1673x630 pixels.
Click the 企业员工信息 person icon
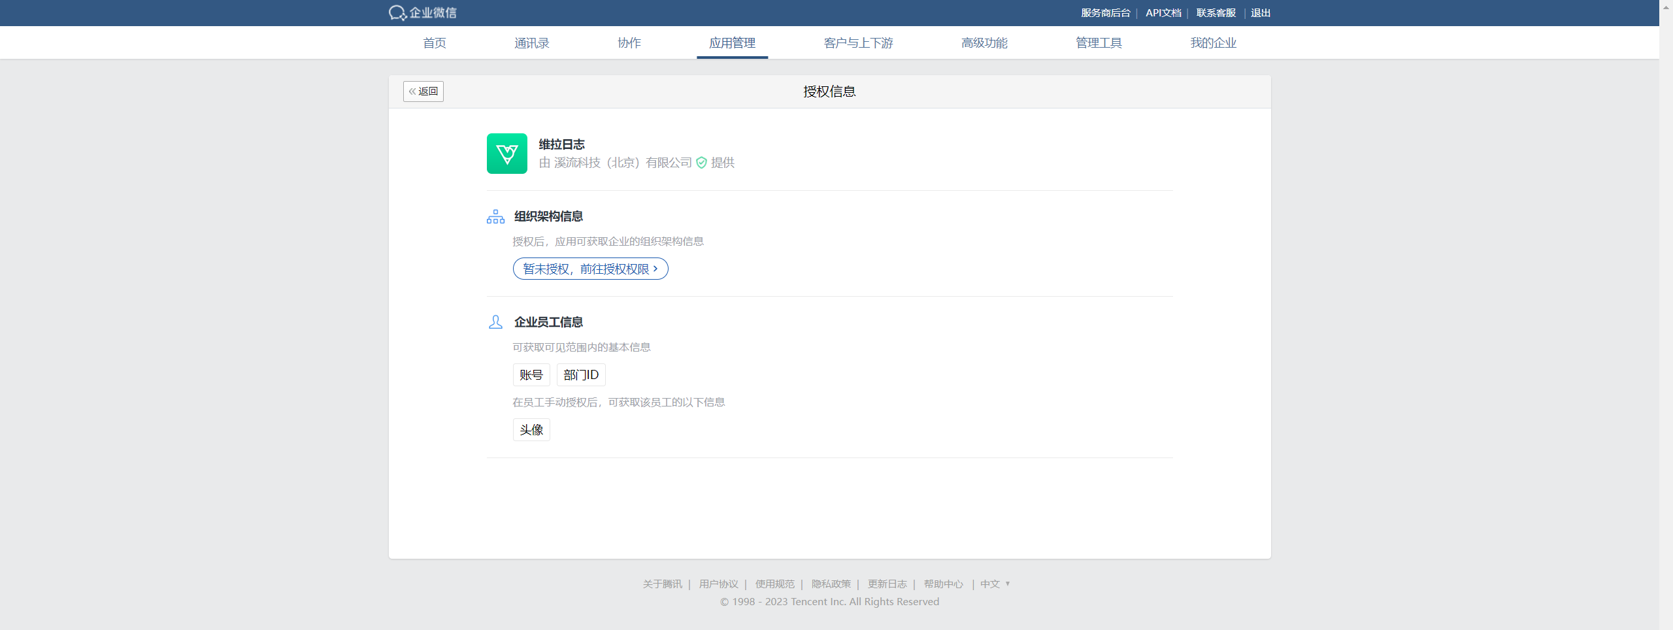point(495,322)
